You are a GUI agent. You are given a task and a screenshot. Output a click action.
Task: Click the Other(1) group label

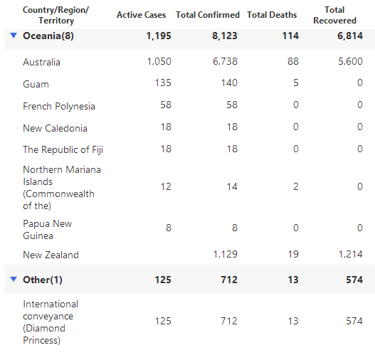click(x=43, y=280)
